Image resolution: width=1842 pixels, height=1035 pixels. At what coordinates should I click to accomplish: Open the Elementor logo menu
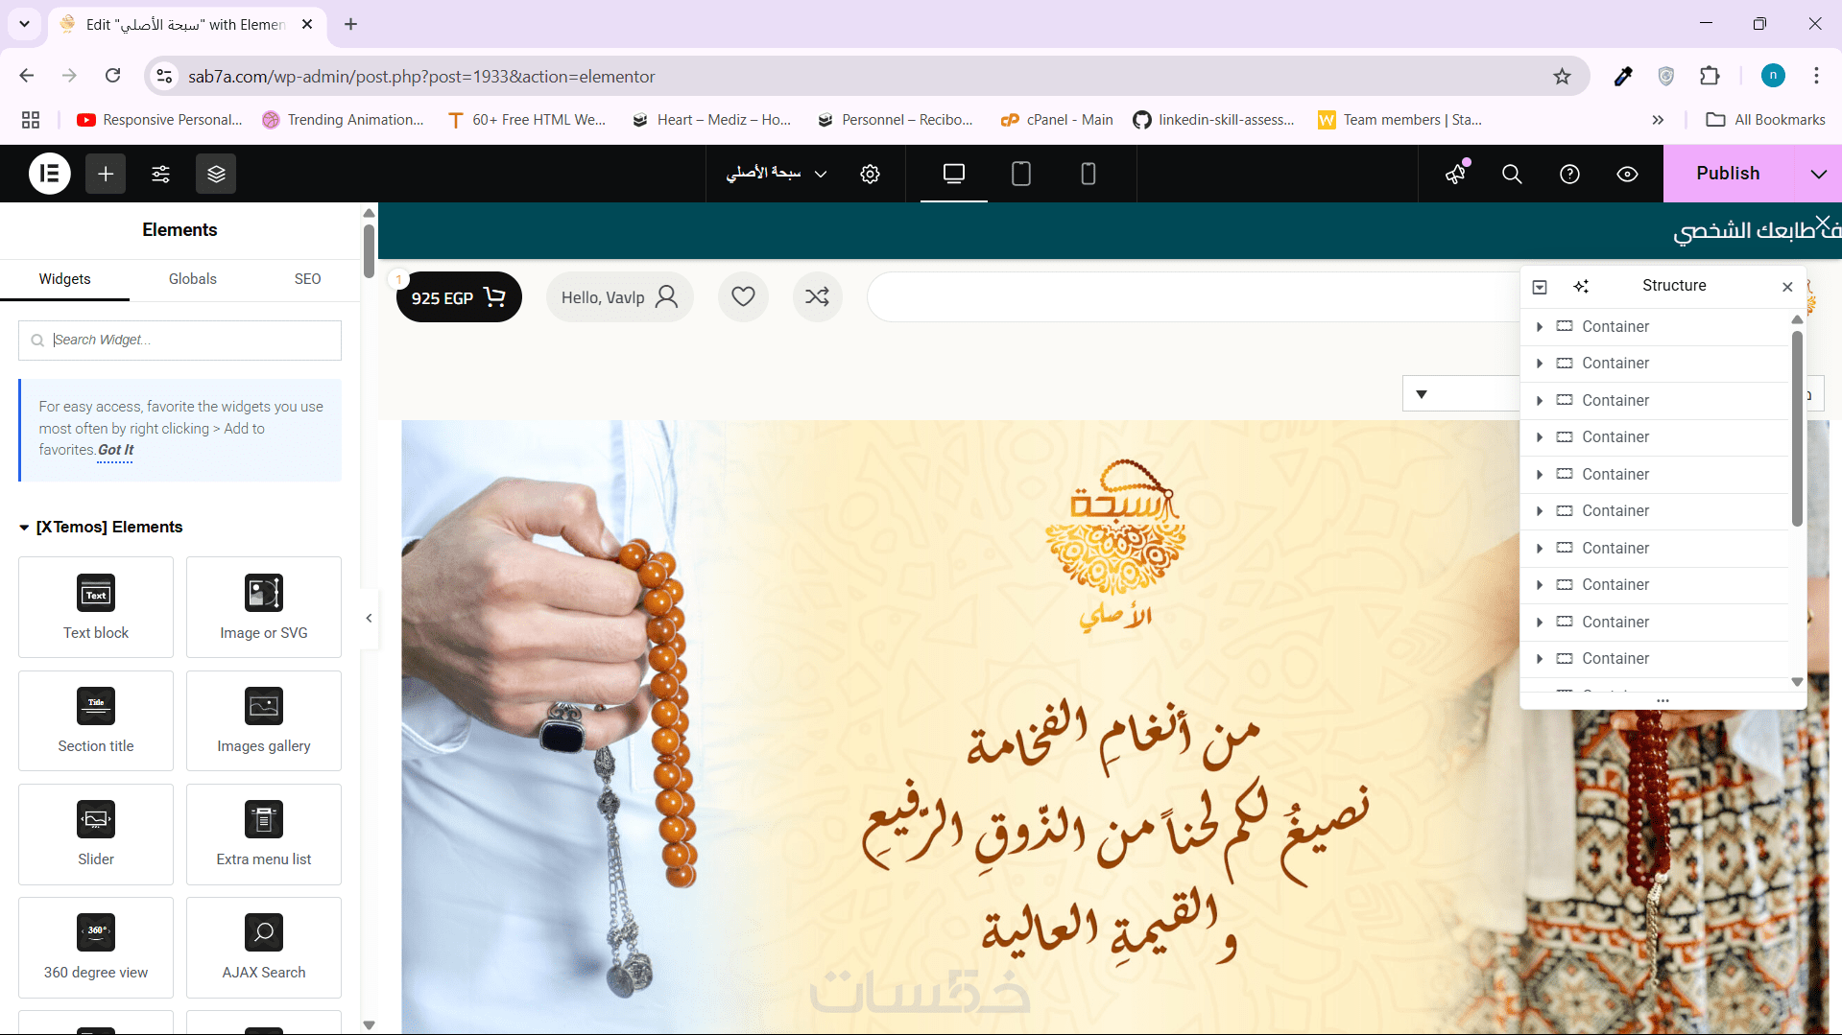pyautogui.click(x=50, y=174)
